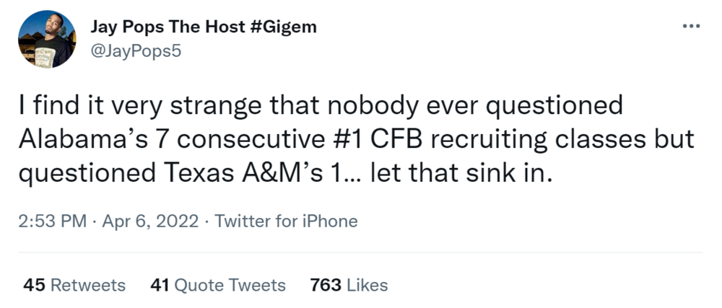Image resolution: width=722 pixels, height=308 pixels.
Task: Click the Apr 6, 2022 date
Action: pos(150,221)
